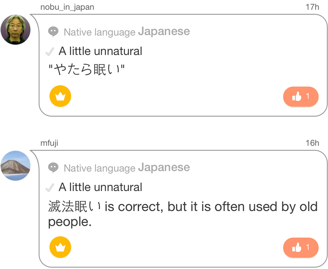Click mfuji's "A little unnatural" rating
Screen dimensions: 328x269
(100, 187)
